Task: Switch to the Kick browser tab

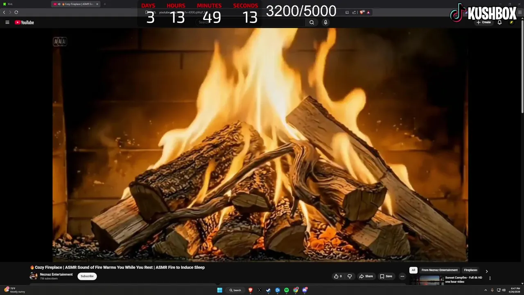Action: tap(25, 4)
